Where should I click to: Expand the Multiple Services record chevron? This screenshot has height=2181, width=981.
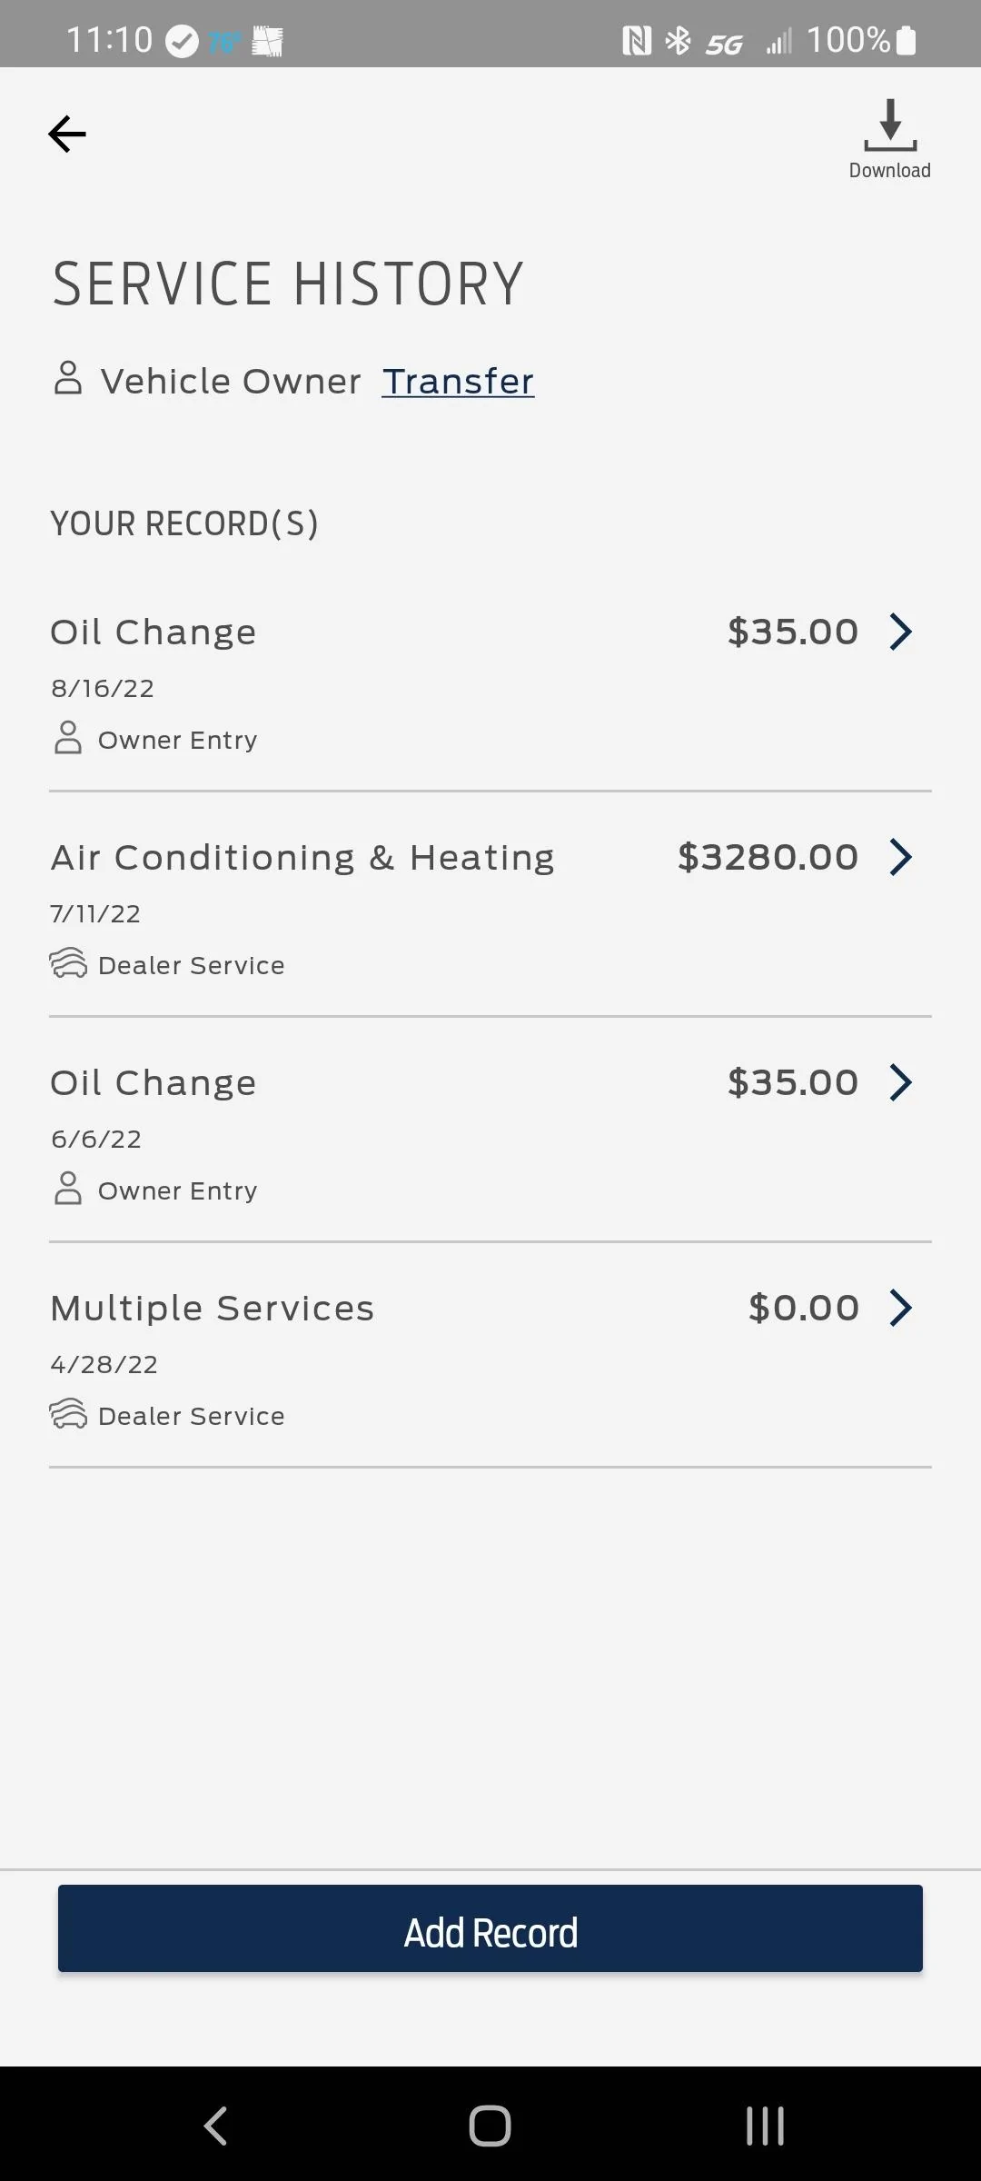tap(900, 1308)
